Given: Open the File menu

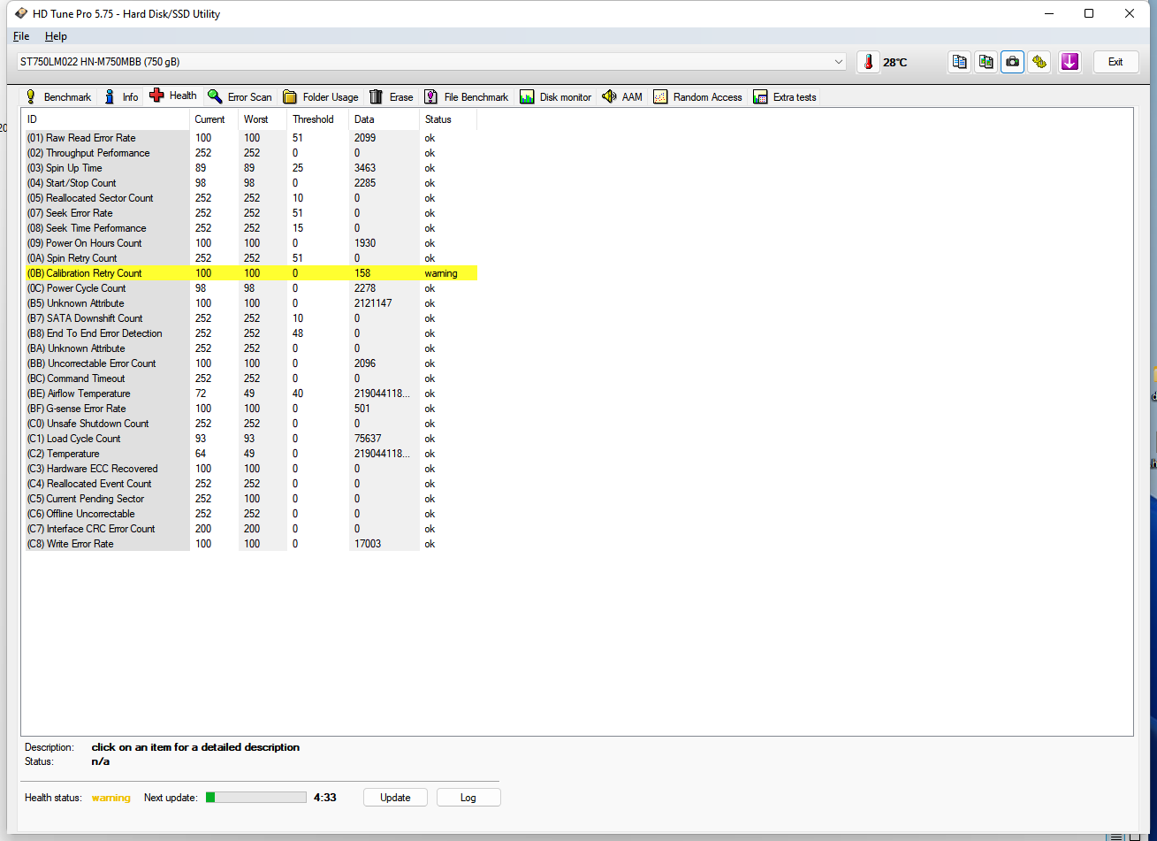Looking at the screenshot, I should [x=21, y=36].
